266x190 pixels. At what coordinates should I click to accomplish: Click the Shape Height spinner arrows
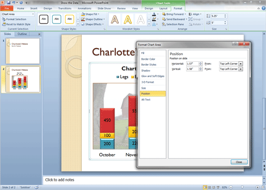click(225, 16)
